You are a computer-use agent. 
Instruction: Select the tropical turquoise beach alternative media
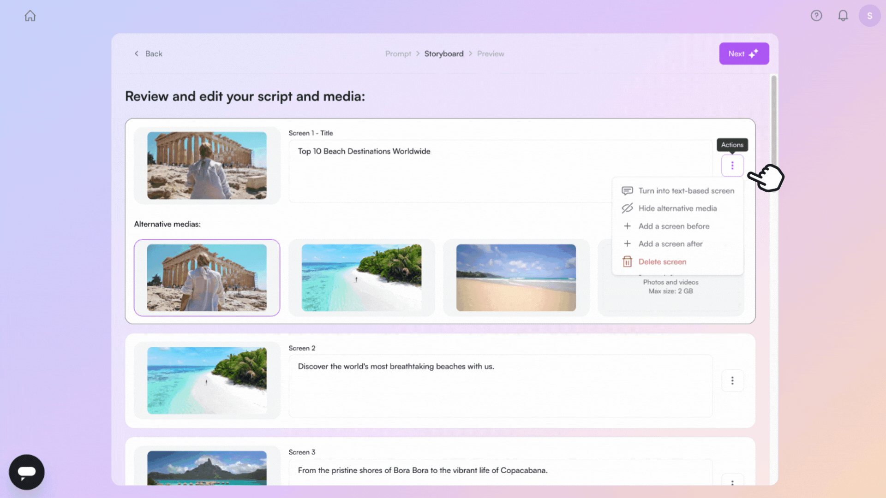point(361,278)
